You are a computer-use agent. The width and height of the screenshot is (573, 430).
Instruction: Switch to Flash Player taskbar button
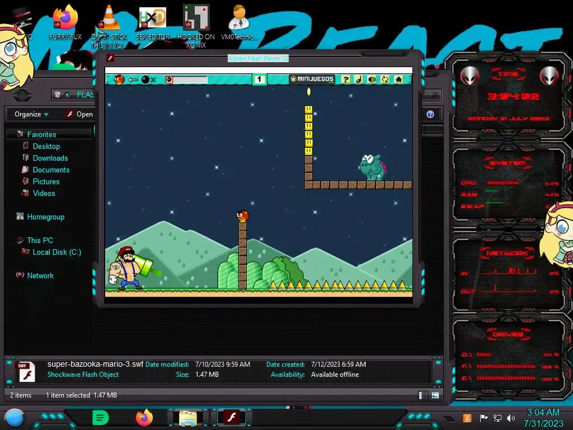pyautogui.click(x=232, y=418)
